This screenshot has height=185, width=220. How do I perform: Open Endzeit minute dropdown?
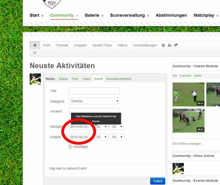pos(117,137)
